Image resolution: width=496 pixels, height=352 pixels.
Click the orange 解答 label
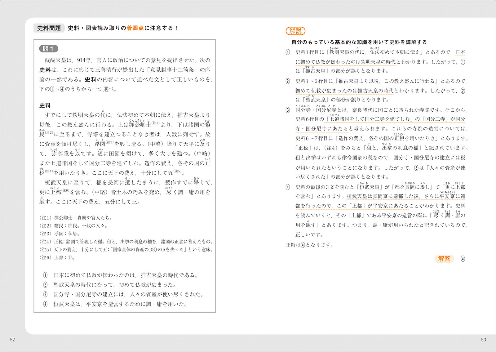[x=444, y=259]
